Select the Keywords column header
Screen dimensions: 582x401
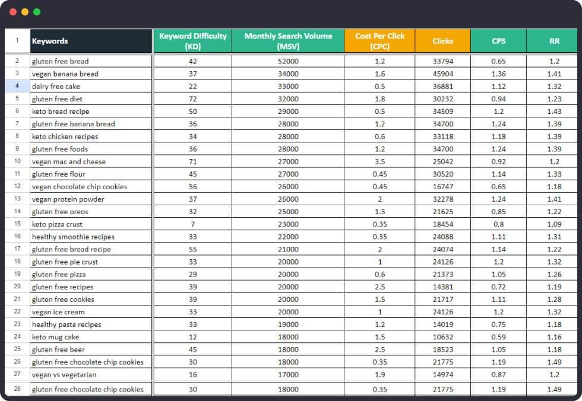pyautogui.click(x=90, y=41)
